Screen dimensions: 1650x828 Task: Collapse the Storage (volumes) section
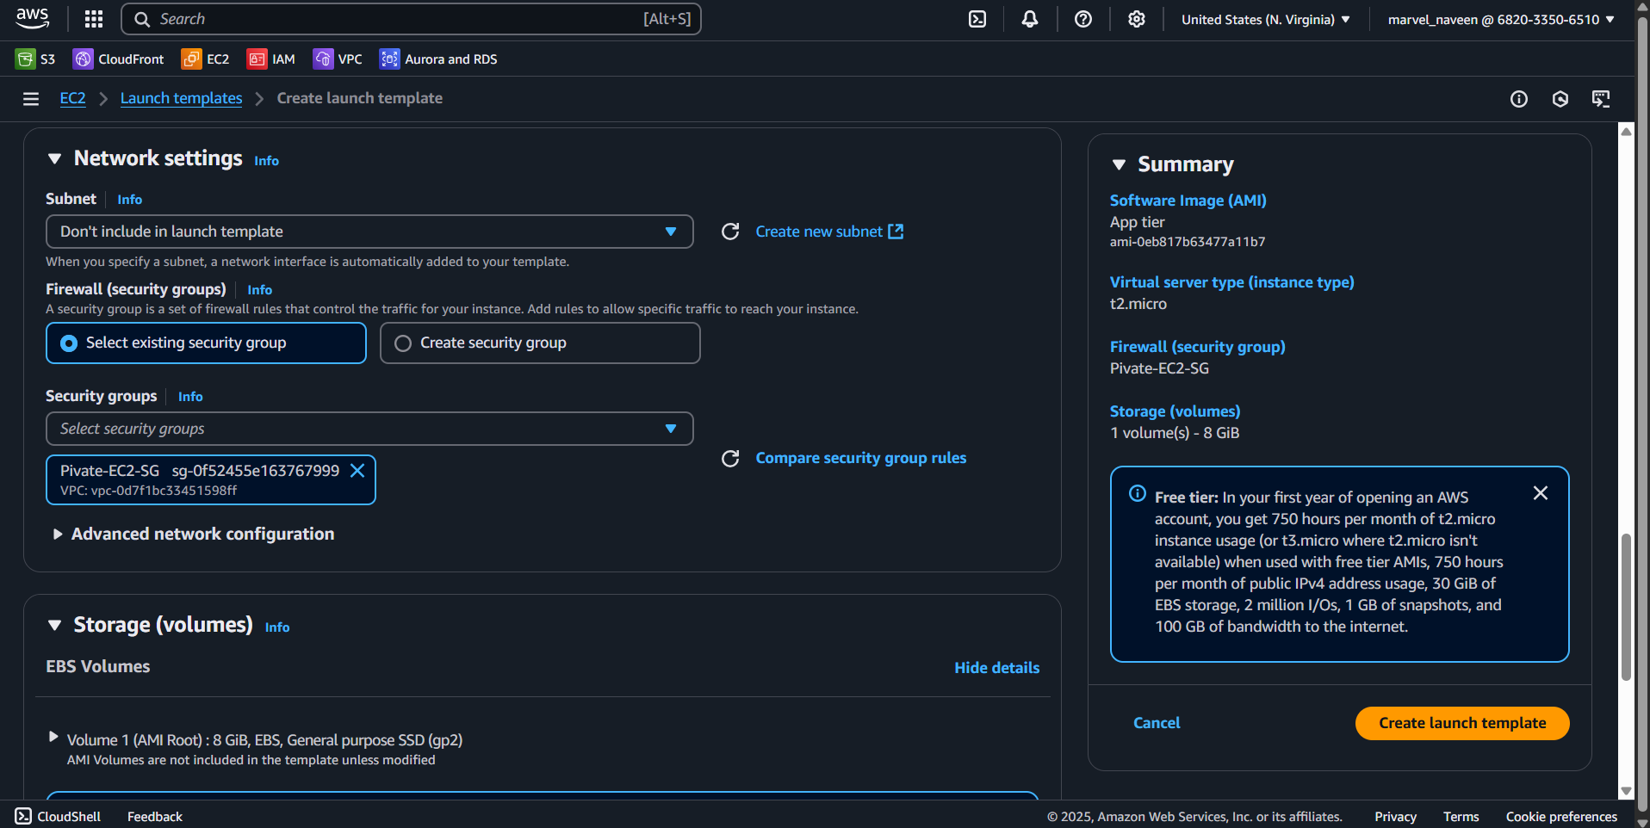pos(55,626)
